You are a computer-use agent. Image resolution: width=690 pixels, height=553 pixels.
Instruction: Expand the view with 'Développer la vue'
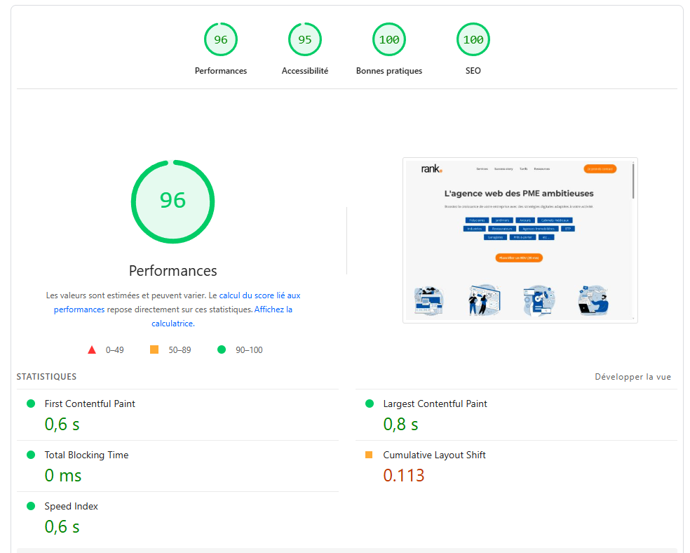(x=632, y=377)
